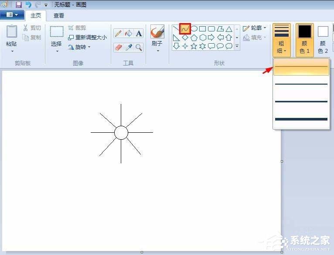
Task: Click inside the sun circle on canvas
Action: (x=121, y=132)
